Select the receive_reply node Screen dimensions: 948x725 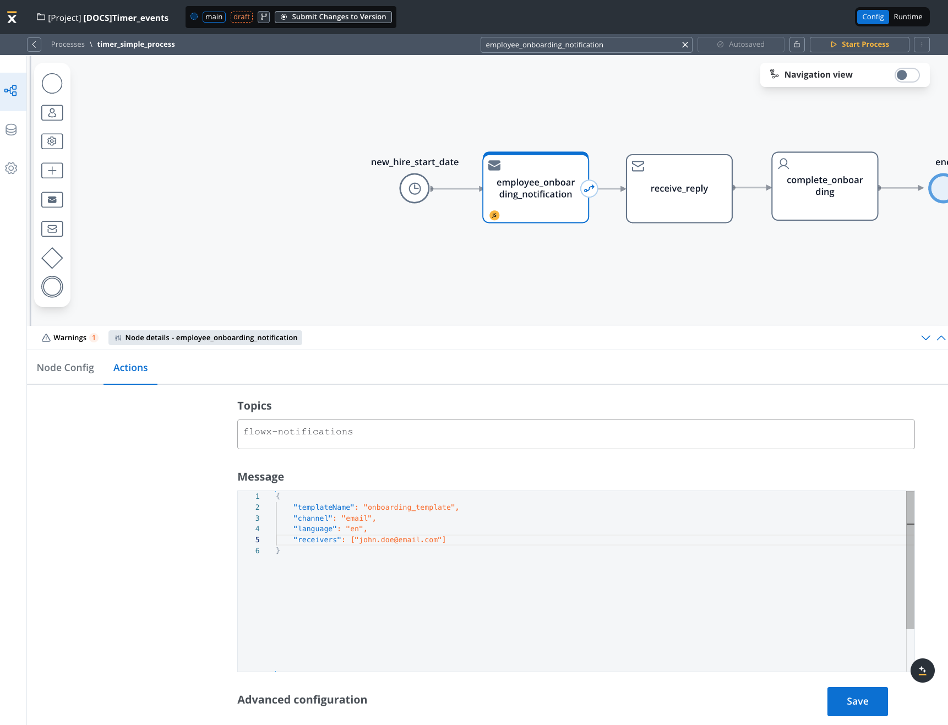679,189
